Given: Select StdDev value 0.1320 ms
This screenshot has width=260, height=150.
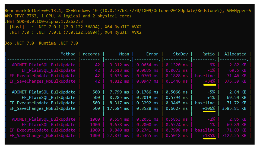Looking at the screenshot, I should 177,65.
